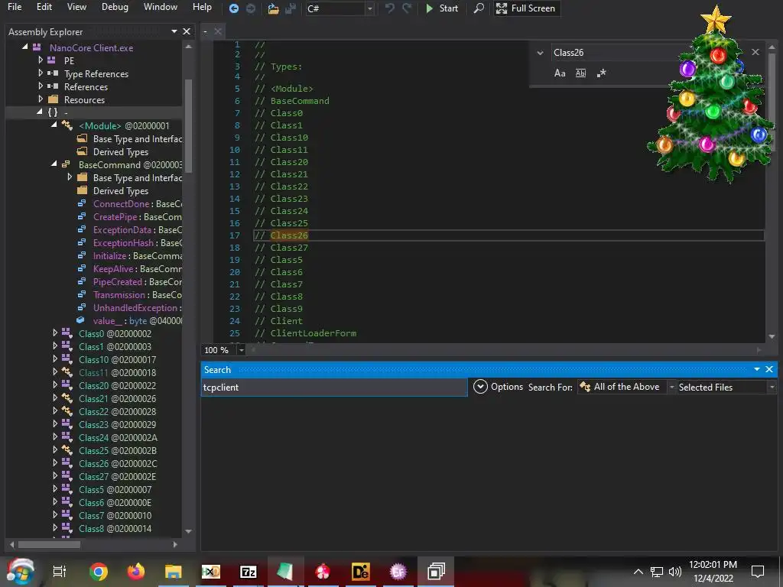Viewport: 783px width, 587px height.
Task: Open Google Chrome from the taskbar
Action: 99,572
